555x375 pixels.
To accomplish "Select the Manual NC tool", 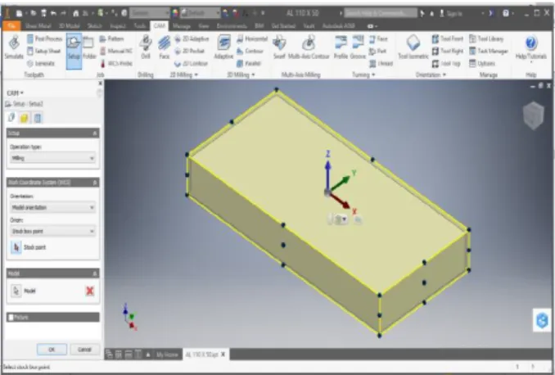I will [x=115, y=51].
